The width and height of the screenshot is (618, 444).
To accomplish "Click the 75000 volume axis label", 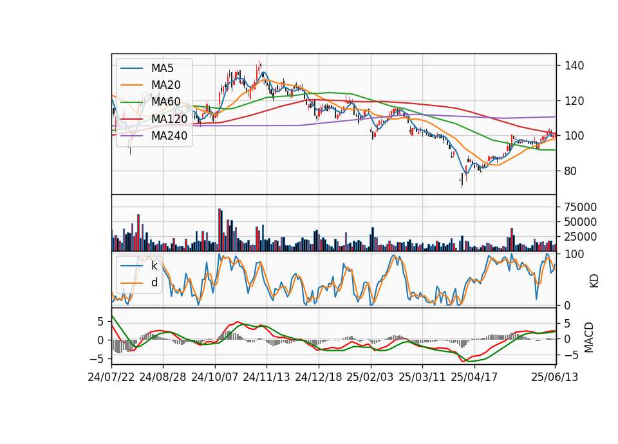I will coord(581,207).
